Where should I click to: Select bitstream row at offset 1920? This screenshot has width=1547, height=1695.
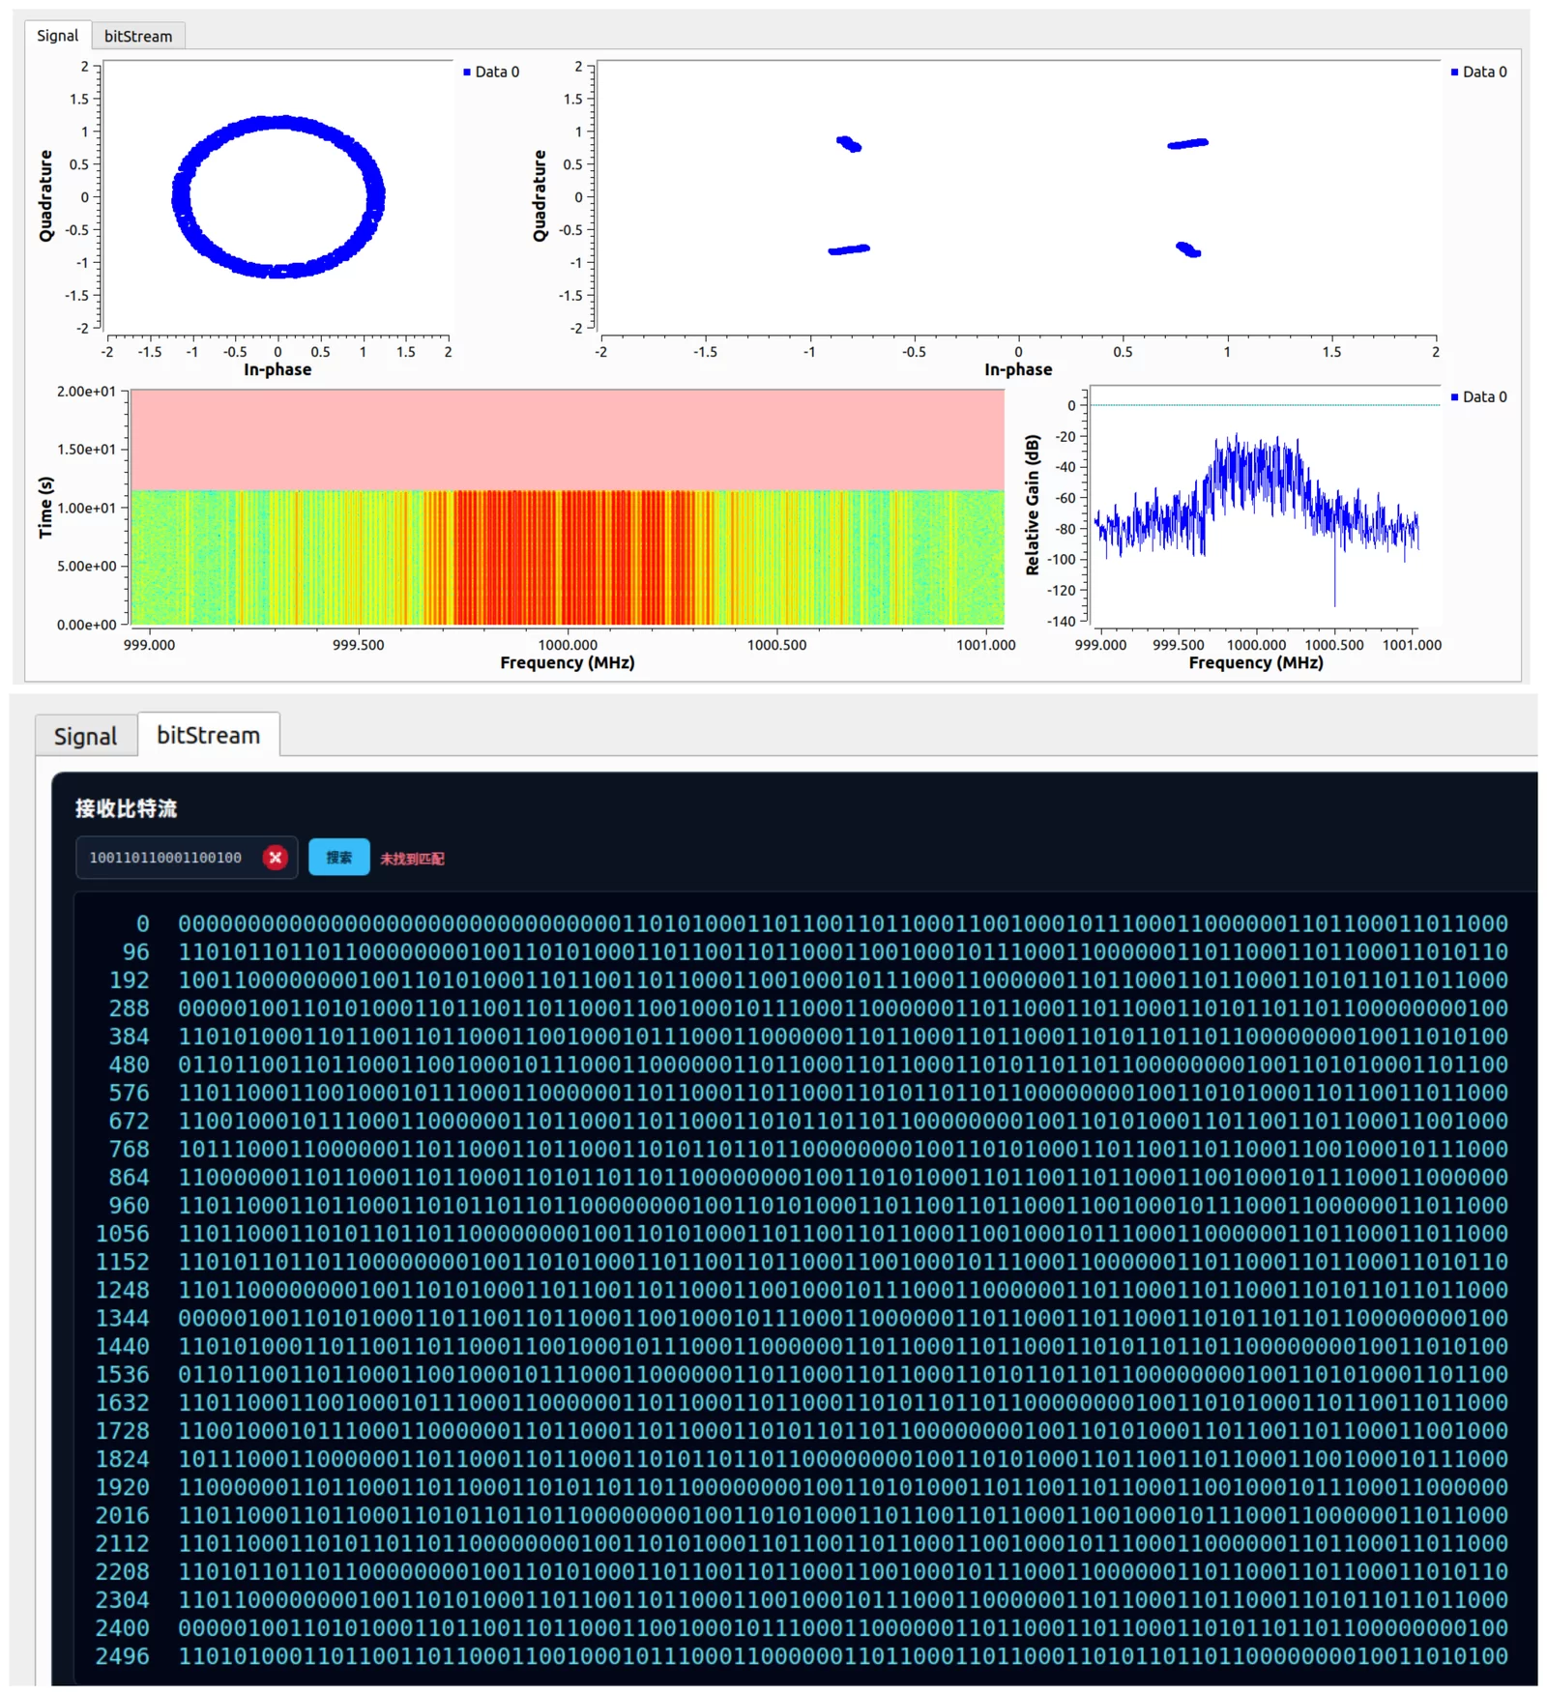click(803, 1487)
